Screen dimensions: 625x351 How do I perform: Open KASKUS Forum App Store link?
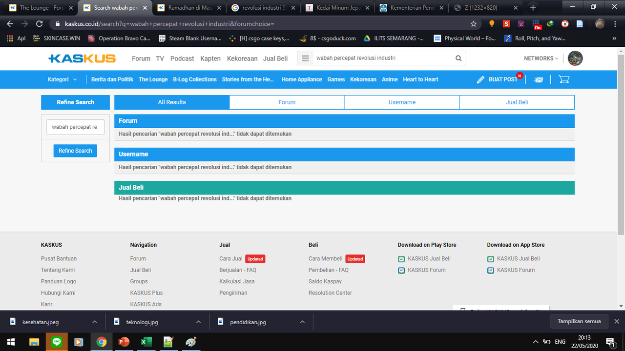511,270
